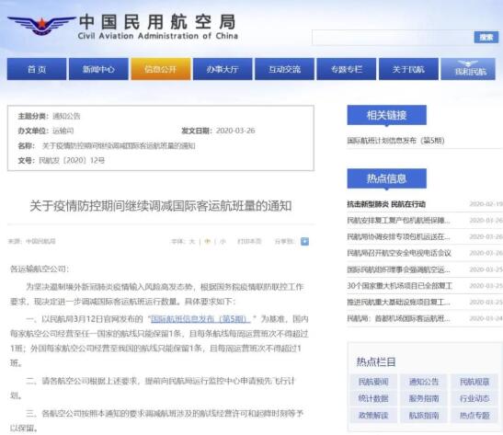This screenshot has width=503, height=435.
Task: Set font size to 大 (large)
Action: 192,241
